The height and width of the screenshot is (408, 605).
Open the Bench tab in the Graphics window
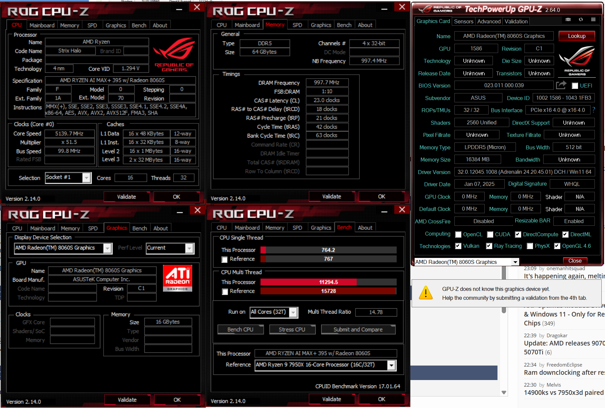pos(140,228)
